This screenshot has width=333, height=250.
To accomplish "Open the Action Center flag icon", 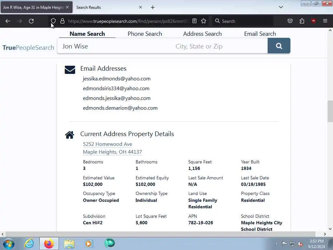I will (x=284, y=244).
